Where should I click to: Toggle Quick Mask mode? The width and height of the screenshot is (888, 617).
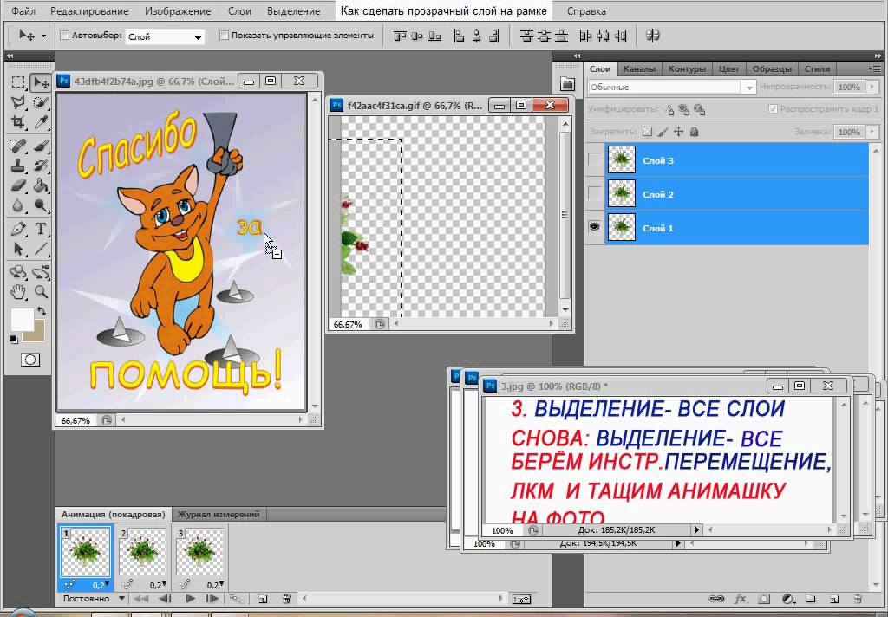pos(30,360)
